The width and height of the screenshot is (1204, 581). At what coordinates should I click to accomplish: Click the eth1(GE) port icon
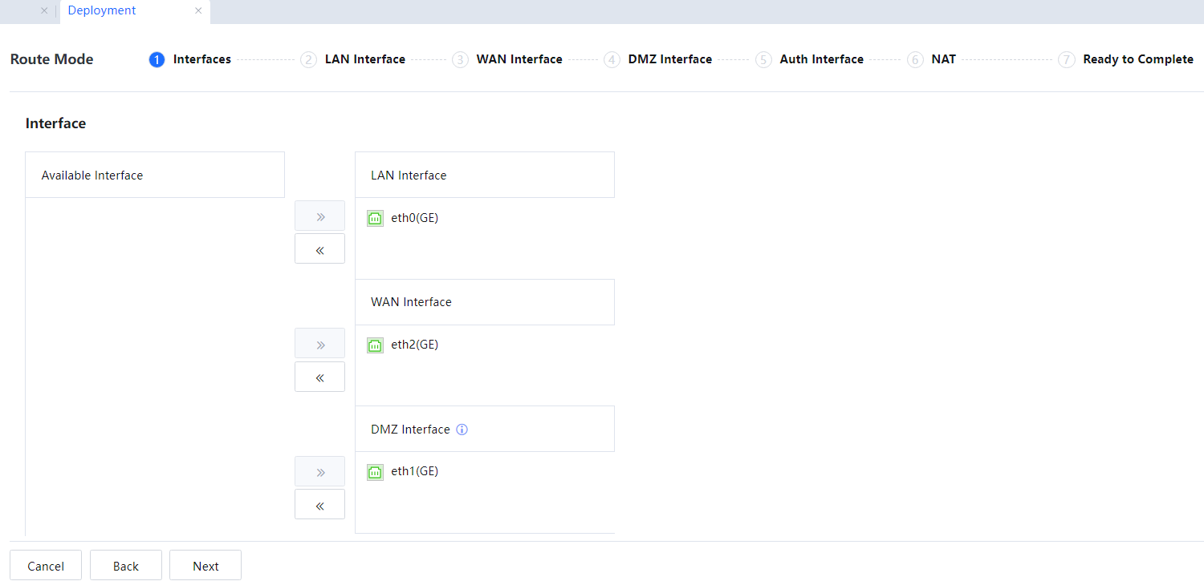click(375, 472)
